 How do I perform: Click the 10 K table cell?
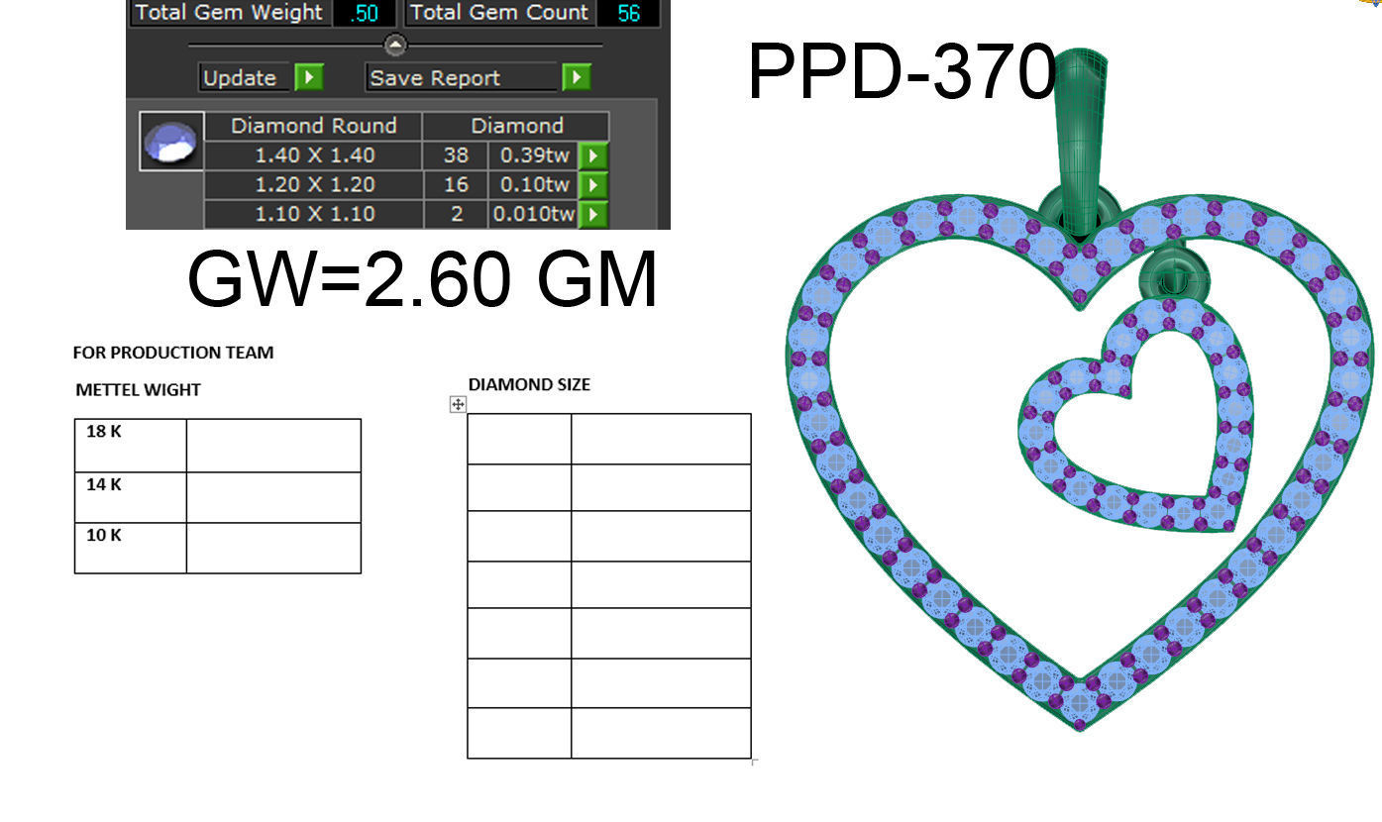point(131,548)
